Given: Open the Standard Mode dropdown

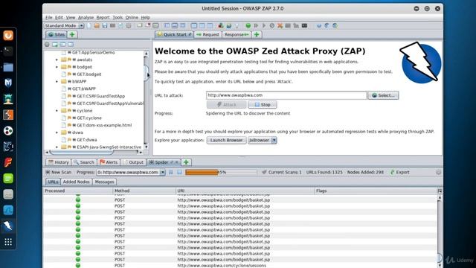Looking at the screenshot, I should click(x=64, y=26).
